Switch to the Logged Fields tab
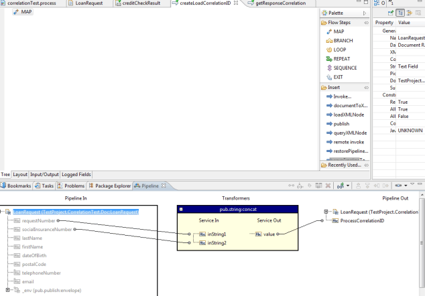The image size is (425, 296). click(76, 175)
